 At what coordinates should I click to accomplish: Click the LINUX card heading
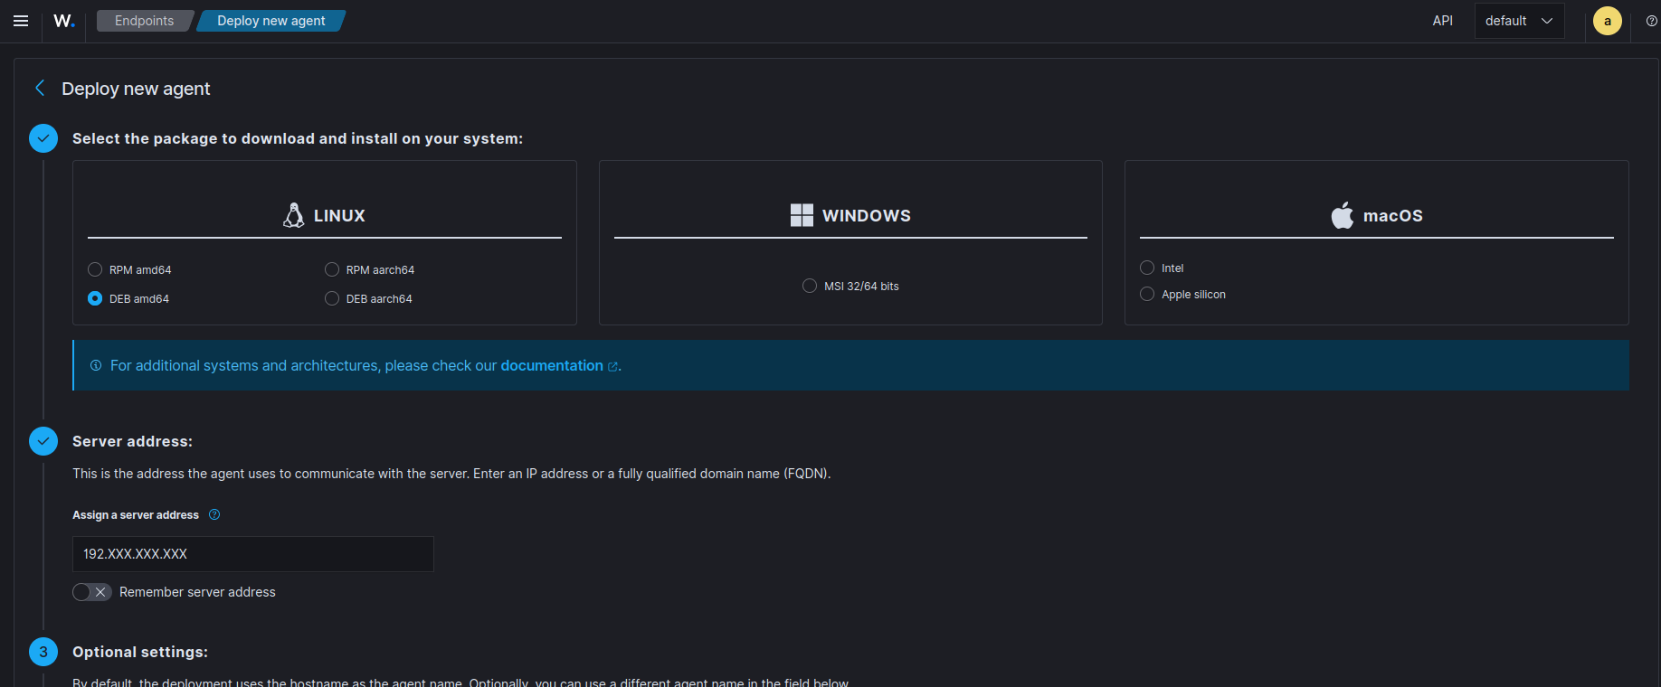coord(339,215)
